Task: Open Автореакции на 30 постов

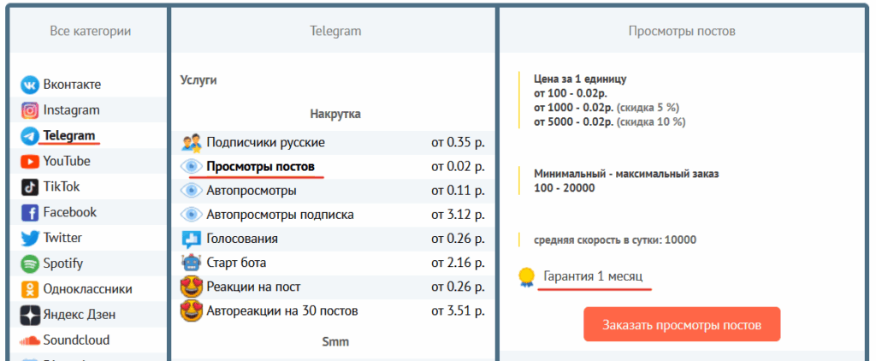Action: 281,311
